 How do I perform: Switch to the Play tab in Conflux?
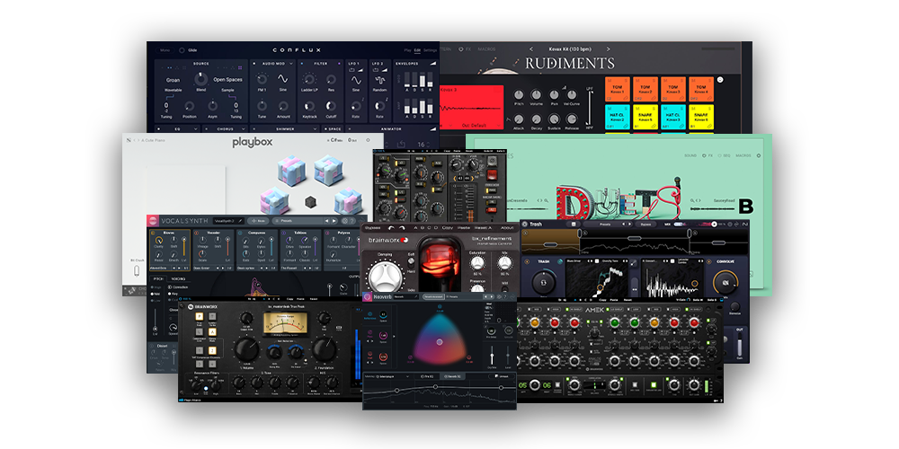click(407, 50)
